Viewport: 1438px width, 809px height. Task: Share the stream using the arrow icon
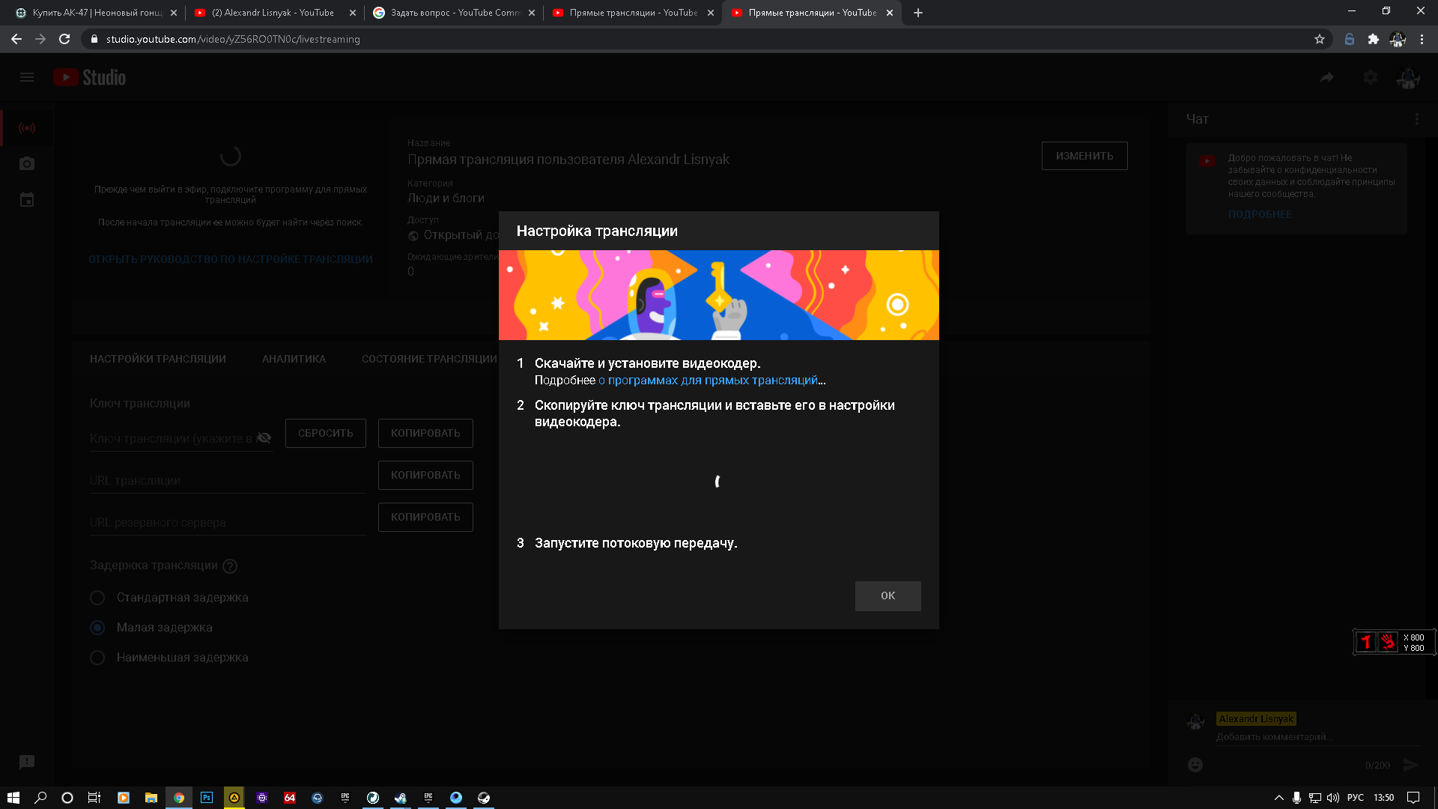pyautogui.click(x=1327, y=77)
